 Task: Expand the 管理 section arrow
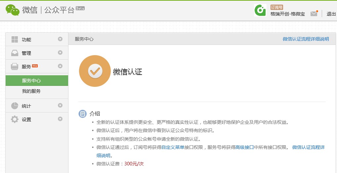tap(60, 53)
